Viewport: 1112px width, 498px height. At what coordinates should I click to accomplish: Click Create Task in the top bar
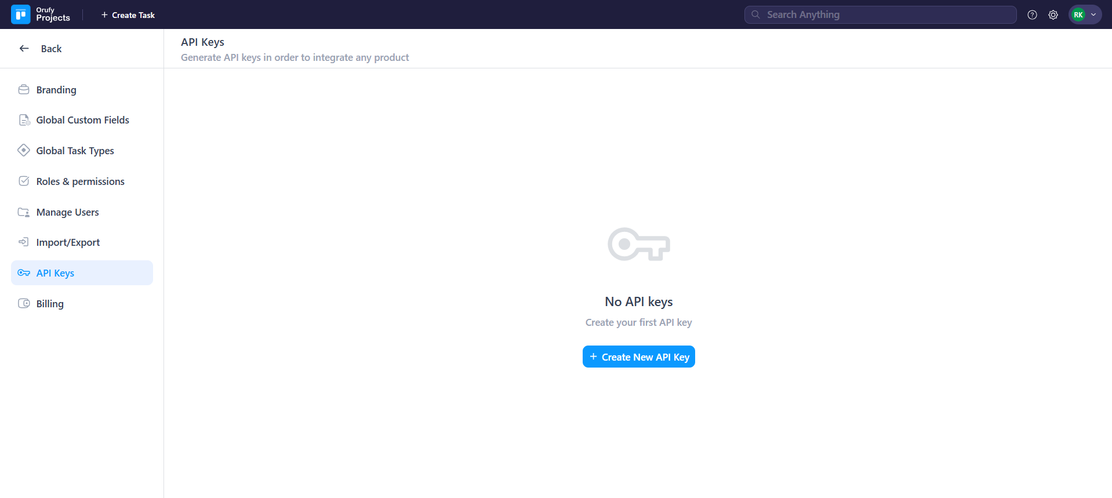(x=128, y=15)
